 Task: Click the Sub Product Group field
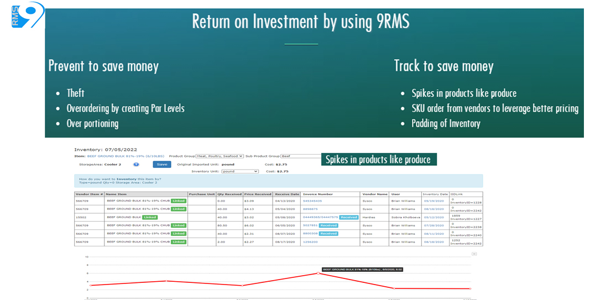point(301,156)
